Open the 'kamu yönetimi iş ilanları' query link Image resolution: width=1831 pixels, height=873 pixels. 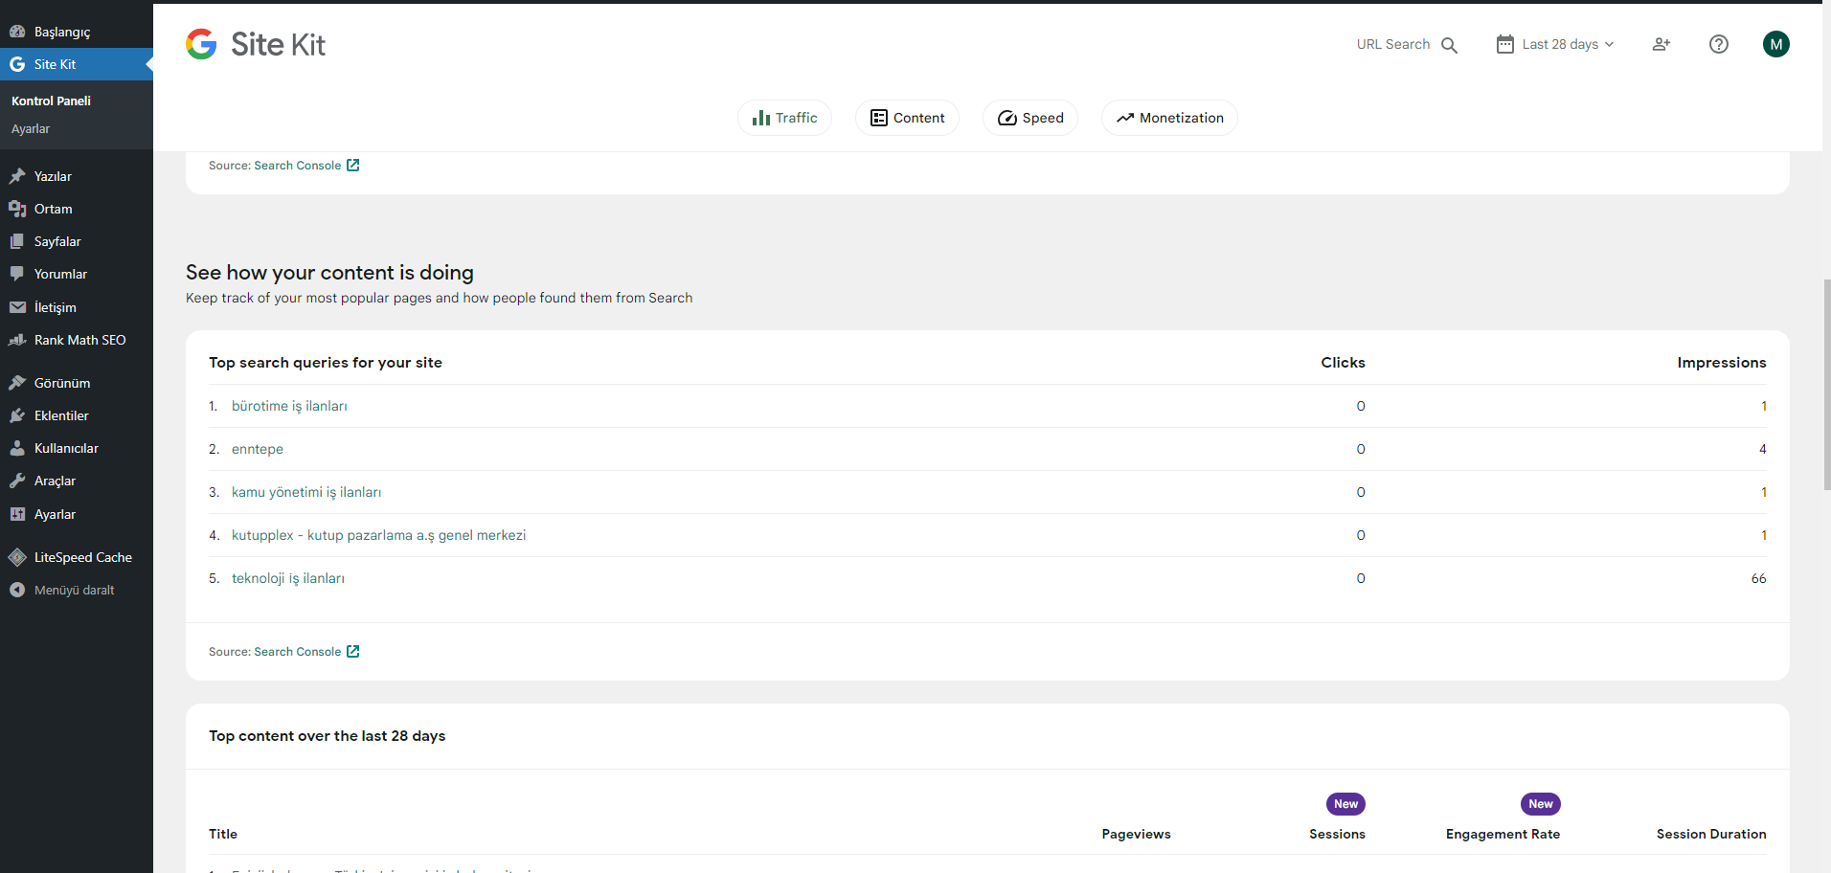(306, 492)
